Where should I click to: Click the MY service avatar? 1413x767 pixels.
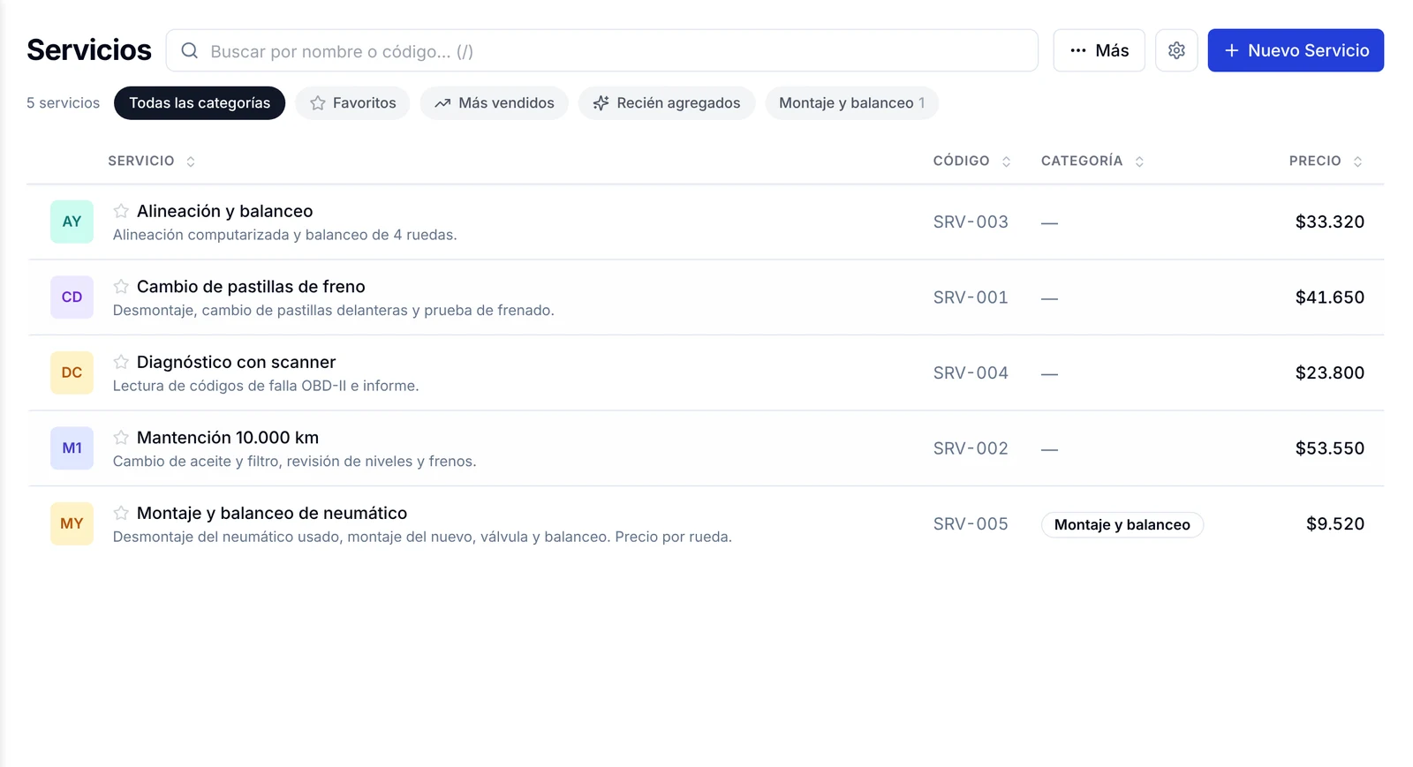[x=72, y=523]
